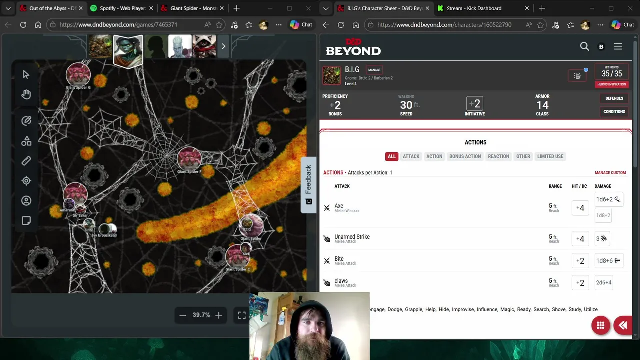Open new tab in left browser window
Screen dimensions: 640x360
coord(237,8)
